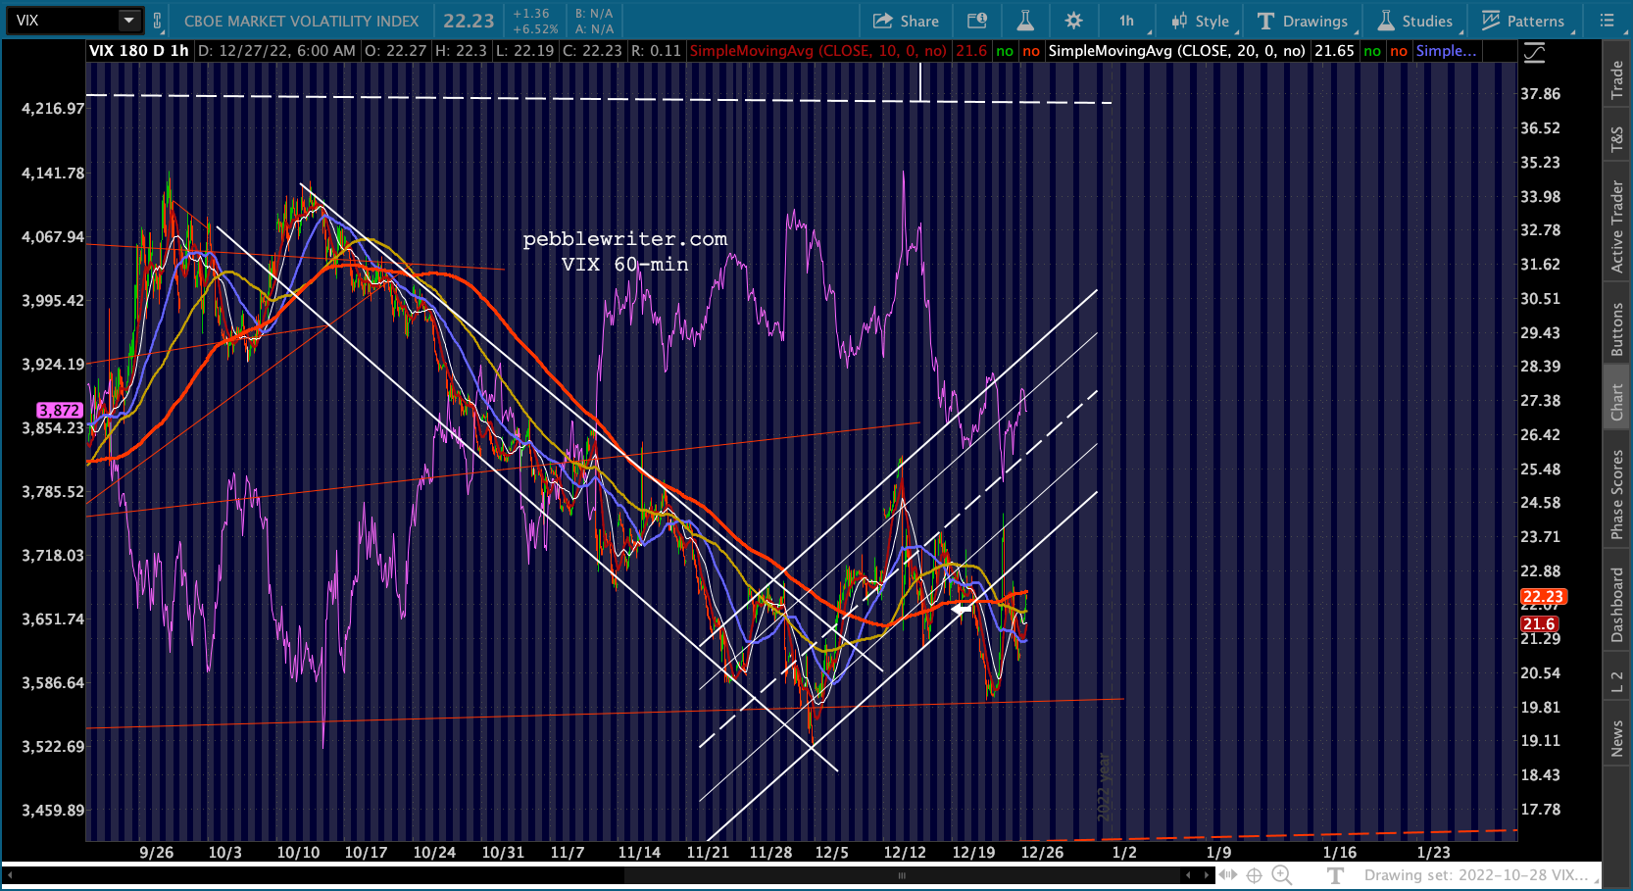Click the SimpleMovingAvg (CLOSE, 20, 0, no) study label

click(1176, 51)
